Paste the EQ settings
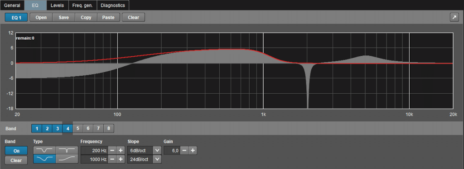The image size is (464, 169). point(108,18)
